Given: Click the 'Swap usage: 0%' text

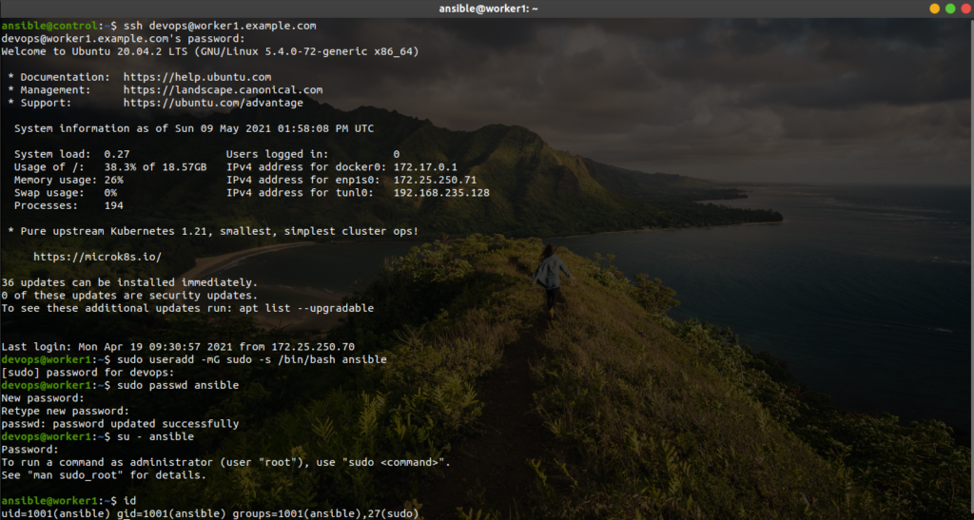Looking at the screenshot, I should (66, 193).
